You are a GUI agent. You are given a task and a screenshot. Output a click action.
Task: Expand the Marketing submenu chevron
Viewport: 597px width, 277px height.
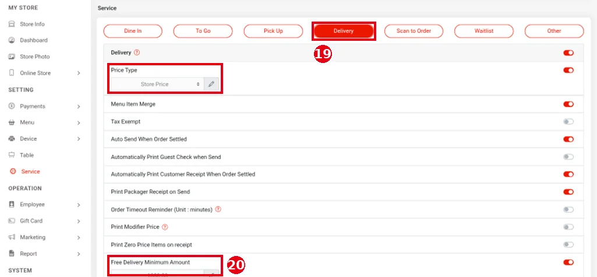point(79,237)
